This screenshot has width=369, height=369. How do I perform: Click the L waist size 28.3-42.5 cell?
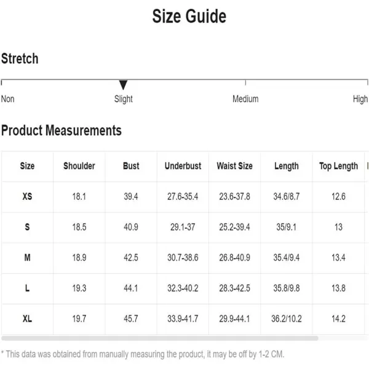click(235, 288)
